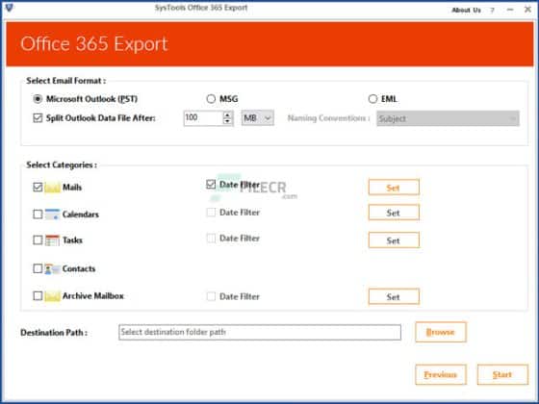Image resolution: width=539 pixels, height=404 pixels.
Task: Toggle the Tasks Date Filter checkbox
Action: click(211, 239)
